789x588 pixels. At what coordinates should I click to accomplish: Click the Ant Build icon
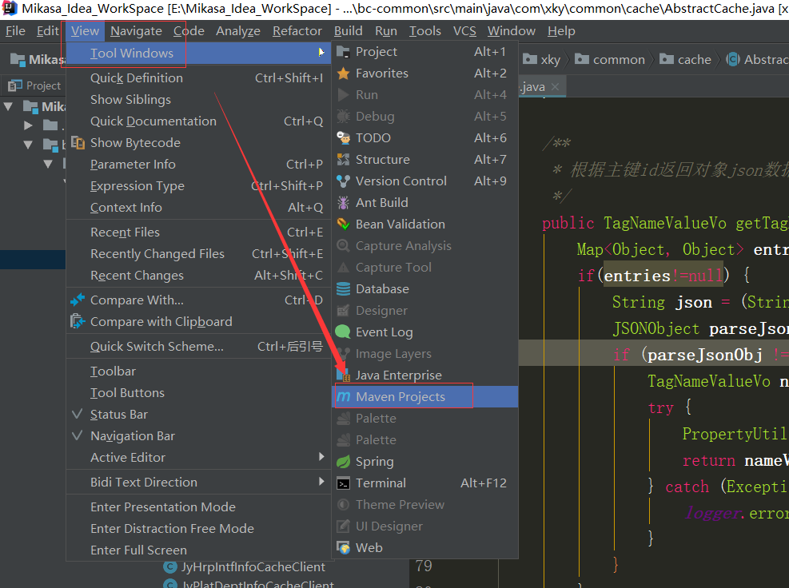(x=343, y=203)
